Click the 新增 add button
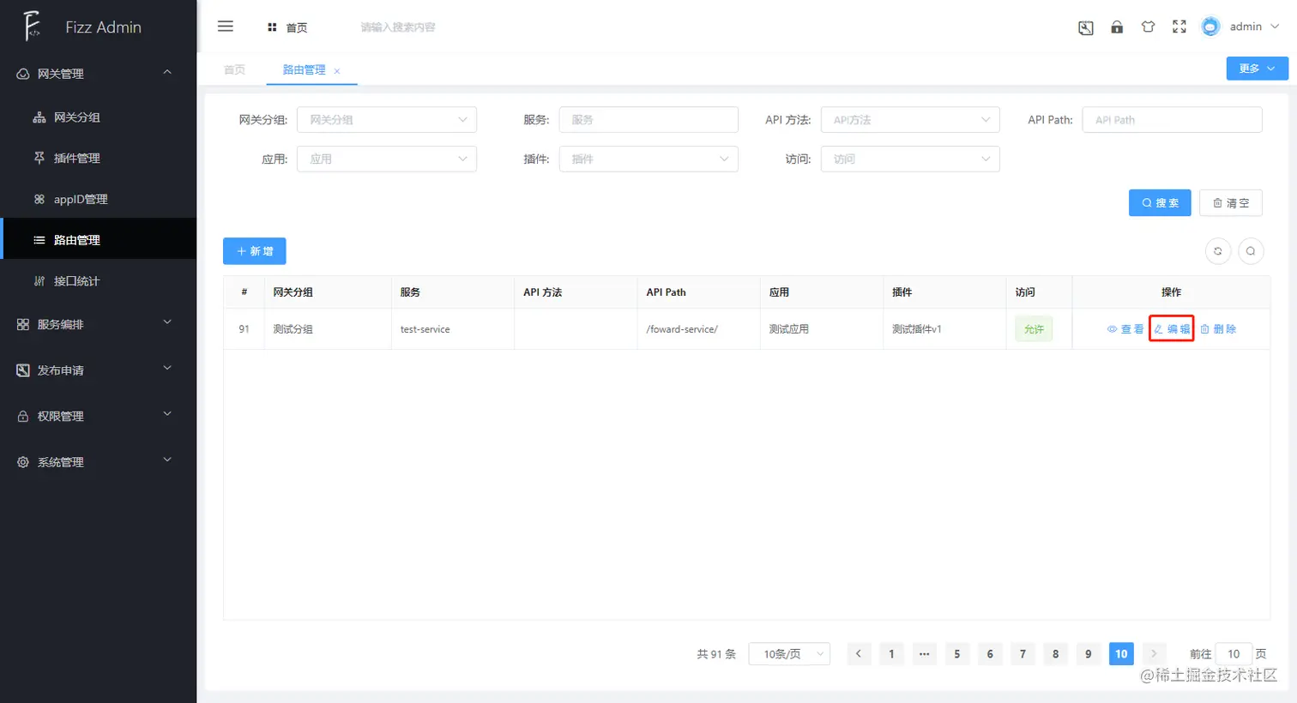The image size is (1297, 703). [x=255, y=251]
